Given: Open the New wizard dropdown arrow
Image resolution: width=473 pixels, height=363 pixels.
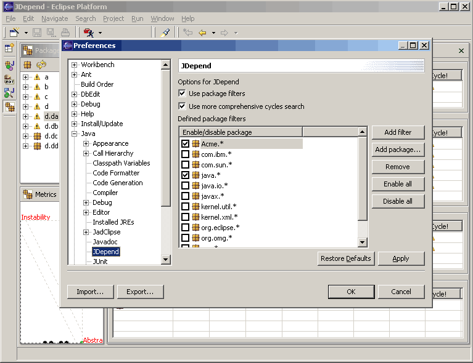Looking at the screenshot, I should 27,33.
